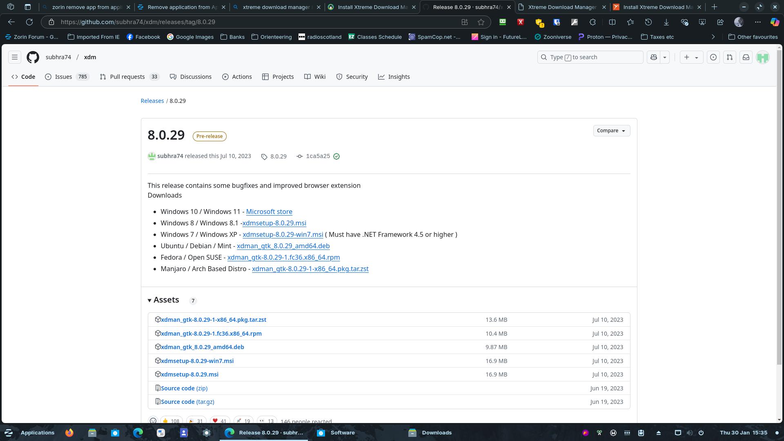Open commit 1ca5a25 link
784x441 pixels.
pos(318,156)
